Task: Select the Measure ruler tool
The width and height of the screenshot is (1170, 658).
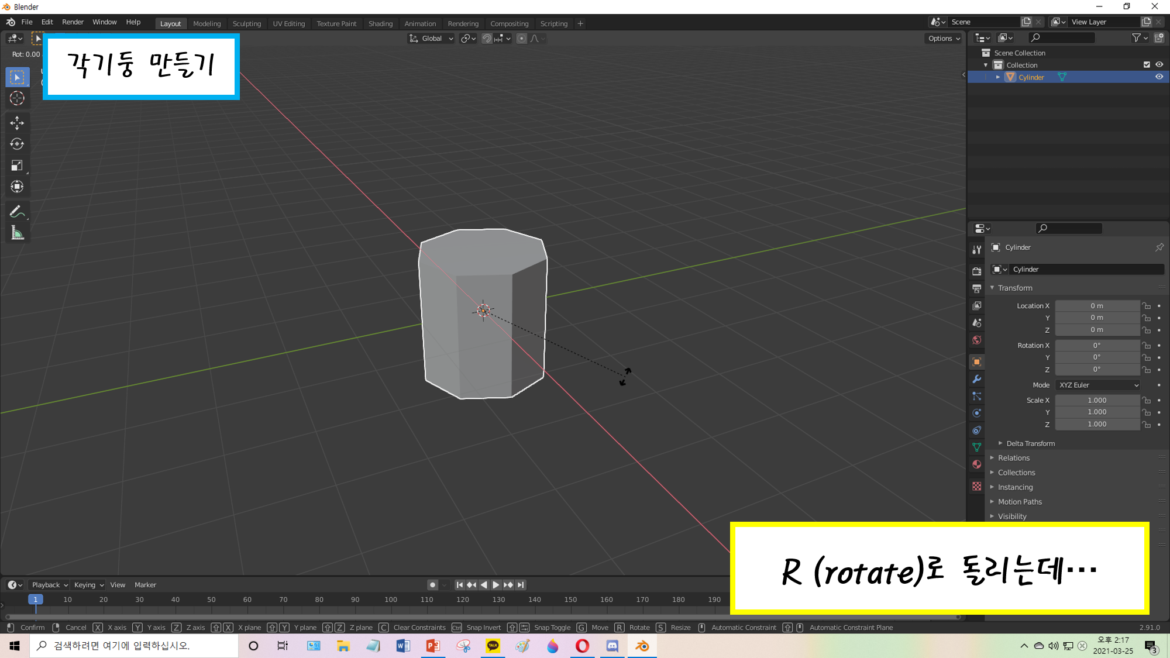Action: (17, 233)
